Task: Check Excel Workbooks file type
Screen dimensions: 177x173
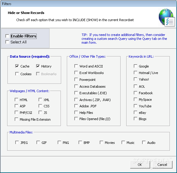Action: coord(76,73)
